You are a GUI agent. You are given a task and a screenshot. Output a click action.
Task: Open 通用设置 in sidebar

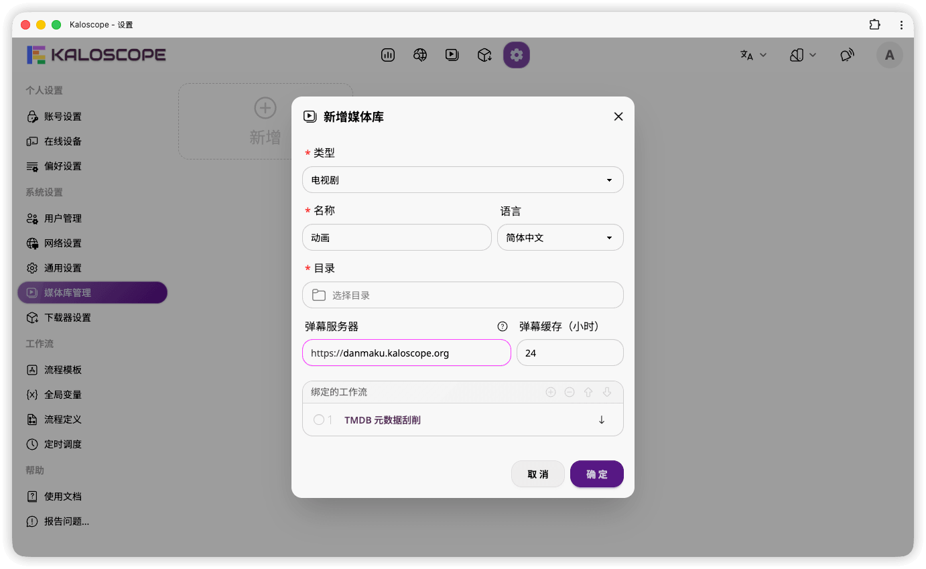click(x=92, y=268)
